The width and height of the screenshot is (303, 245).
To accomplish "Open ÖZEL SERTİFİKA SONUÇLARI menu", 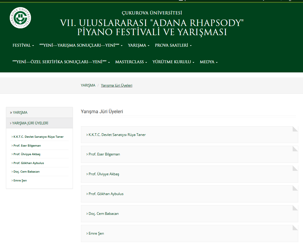I will 61,62.
